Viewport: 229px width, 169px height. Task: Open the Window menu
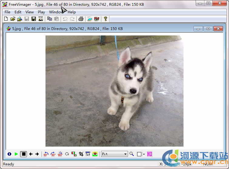(56, 12)
